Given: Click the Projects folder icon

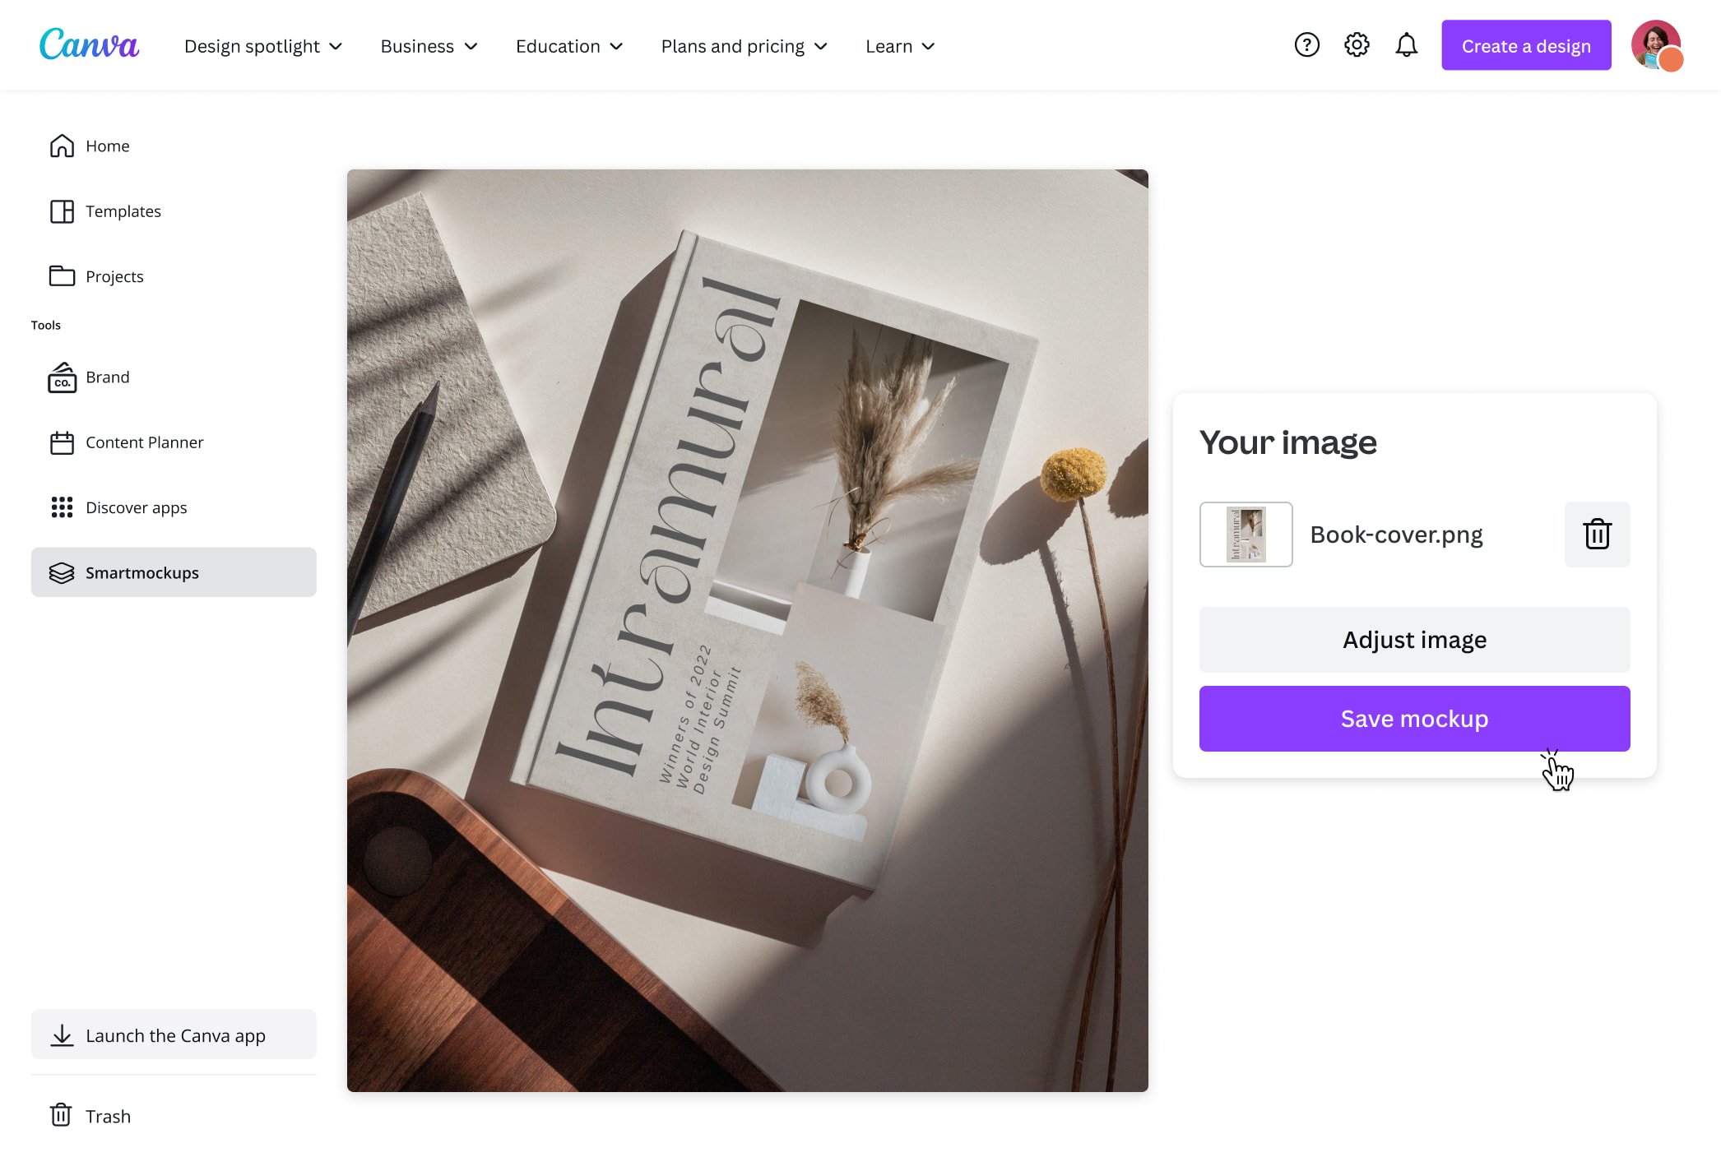Looking at the screenshot, I should [60, 275].
